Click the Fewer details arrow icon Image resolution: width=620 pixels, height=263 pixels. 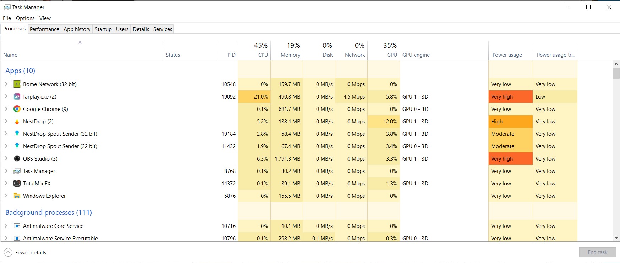click(8, 252)
